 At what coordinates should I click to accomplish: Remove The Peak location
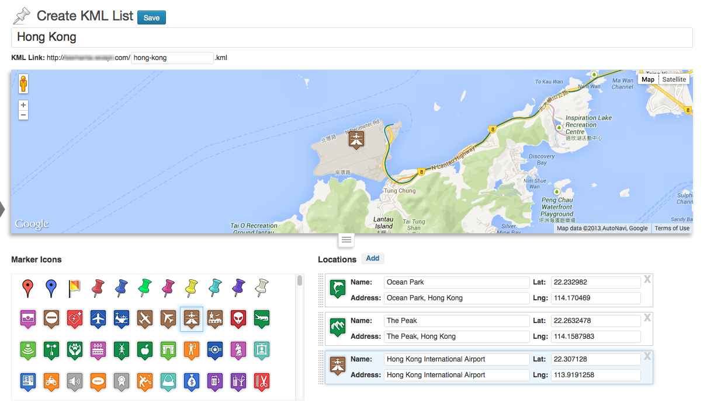647,318
